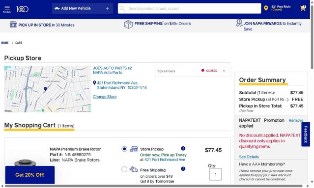314x188 pixels.
Task: Click the NAPA Premium Brake Rotor title
Action: 75,149
